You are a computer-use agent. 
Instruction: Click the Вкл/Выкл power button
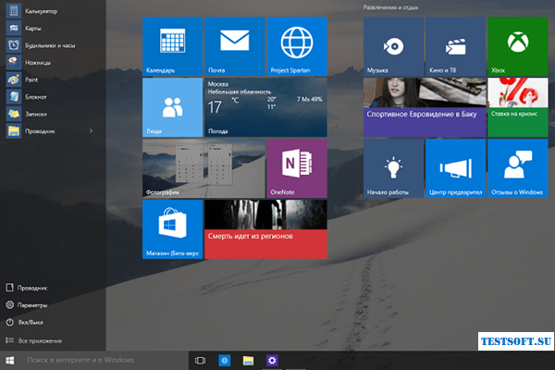tap(25, 322)
